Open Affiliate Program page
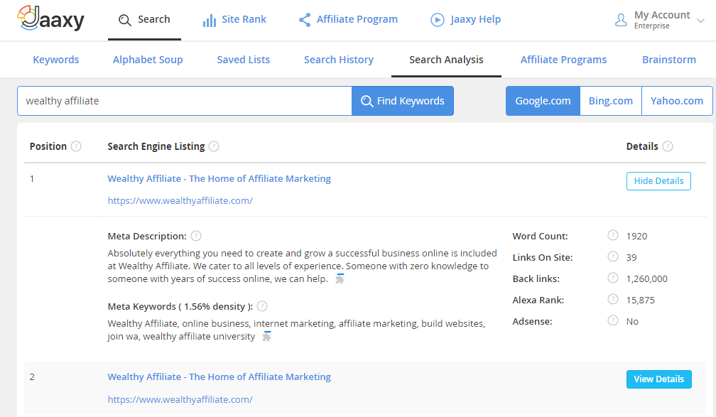Viewport: 716px width, 417px height. [x=348, y=20]
